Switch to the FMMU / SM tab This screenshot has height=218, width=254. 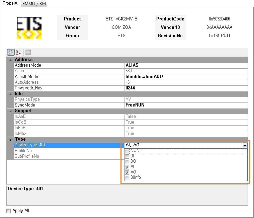pos(34,4)
